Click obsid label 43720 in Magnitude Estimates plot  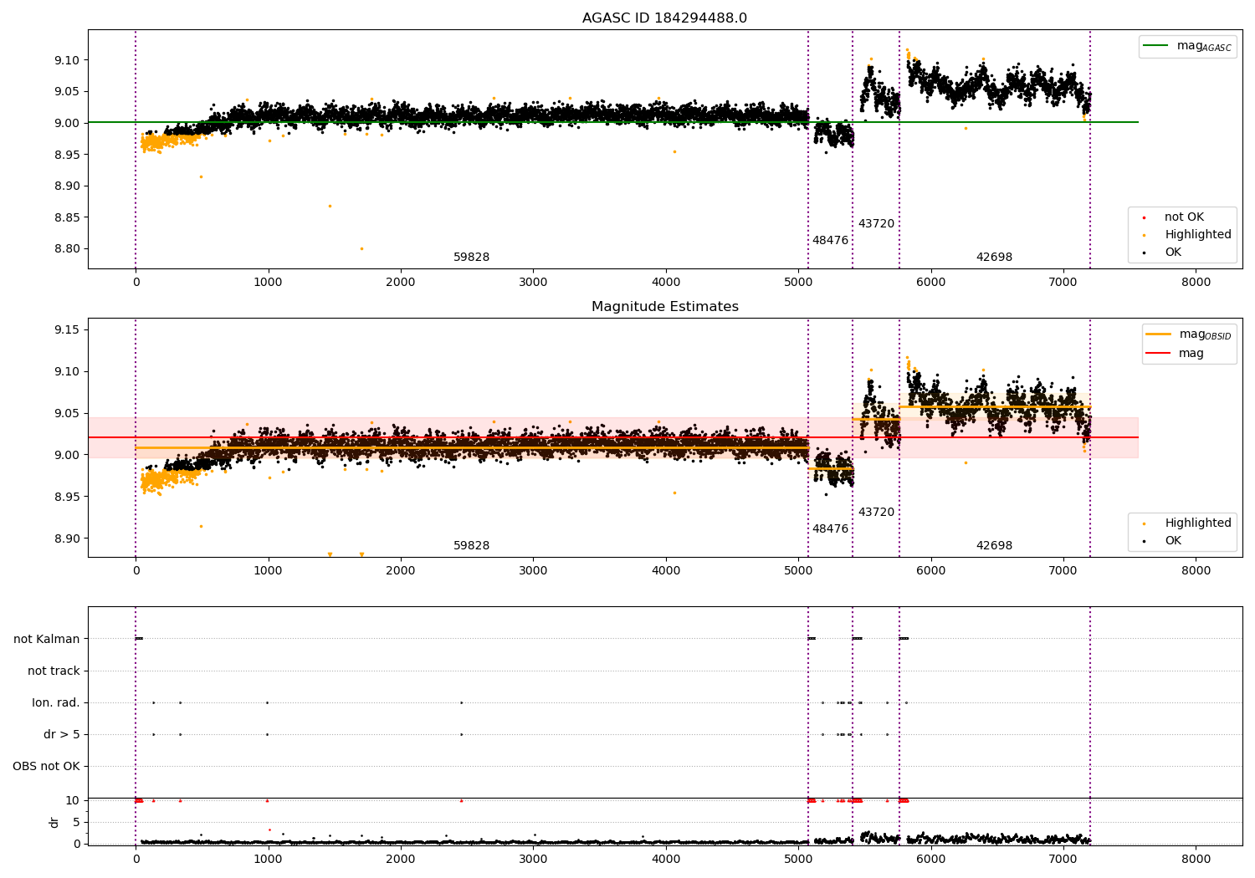[x=876, y=513]
